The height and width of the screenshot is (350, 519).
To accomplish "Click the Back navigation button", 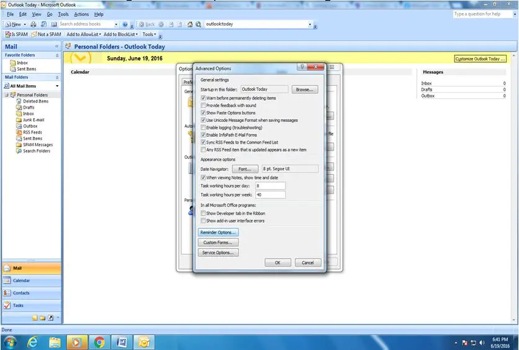I will [147, 24].
